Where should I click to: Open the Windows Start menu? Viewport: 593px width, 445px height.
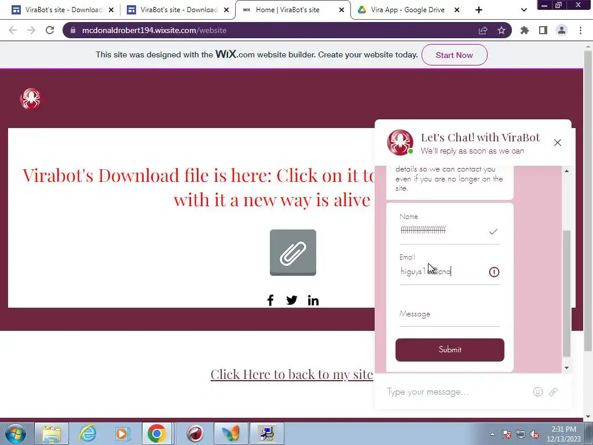pyautogui.click(x=16, y=433)
